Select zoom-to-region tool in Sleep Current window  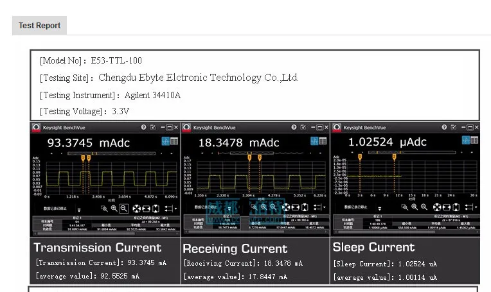pos(405,207)
